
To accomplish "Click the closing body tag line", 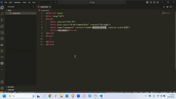I will coord(50,42).
